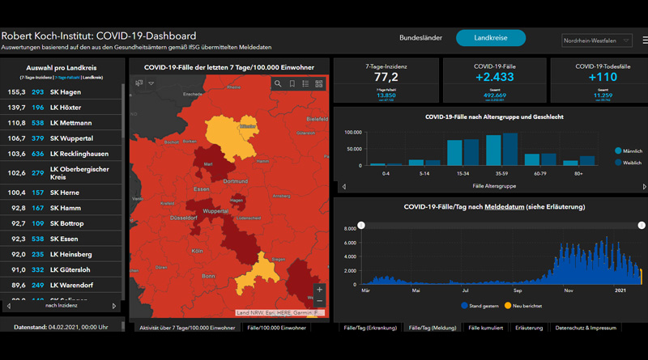Go to next list sorting arrow
Image resolution: width=648 pixels, height=360 pixels.
(x=114, y=306)
